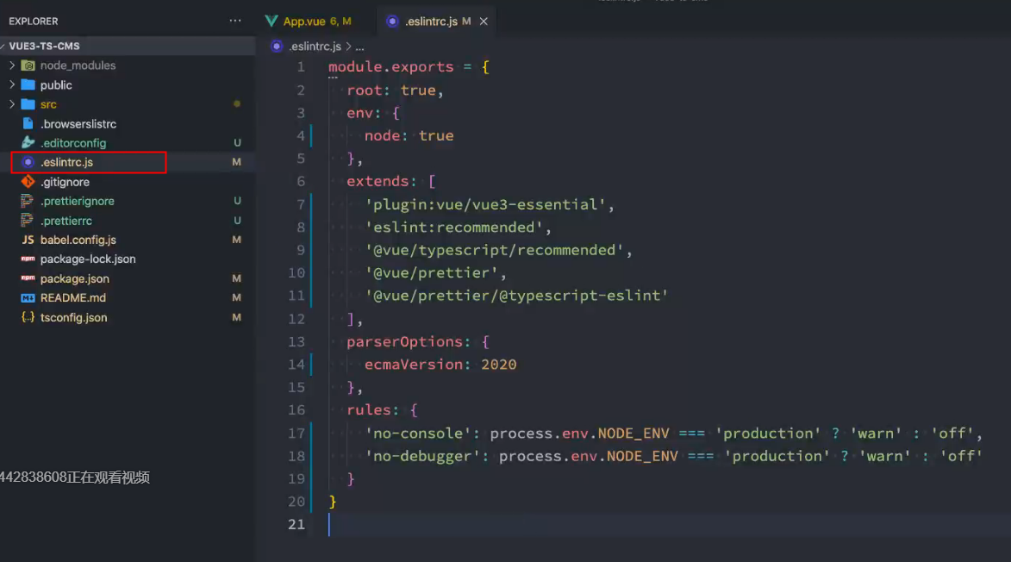This screenshot has width=1011, height=562.
Task: Click the Vue icon on App.vue tab
Action: 271,22
